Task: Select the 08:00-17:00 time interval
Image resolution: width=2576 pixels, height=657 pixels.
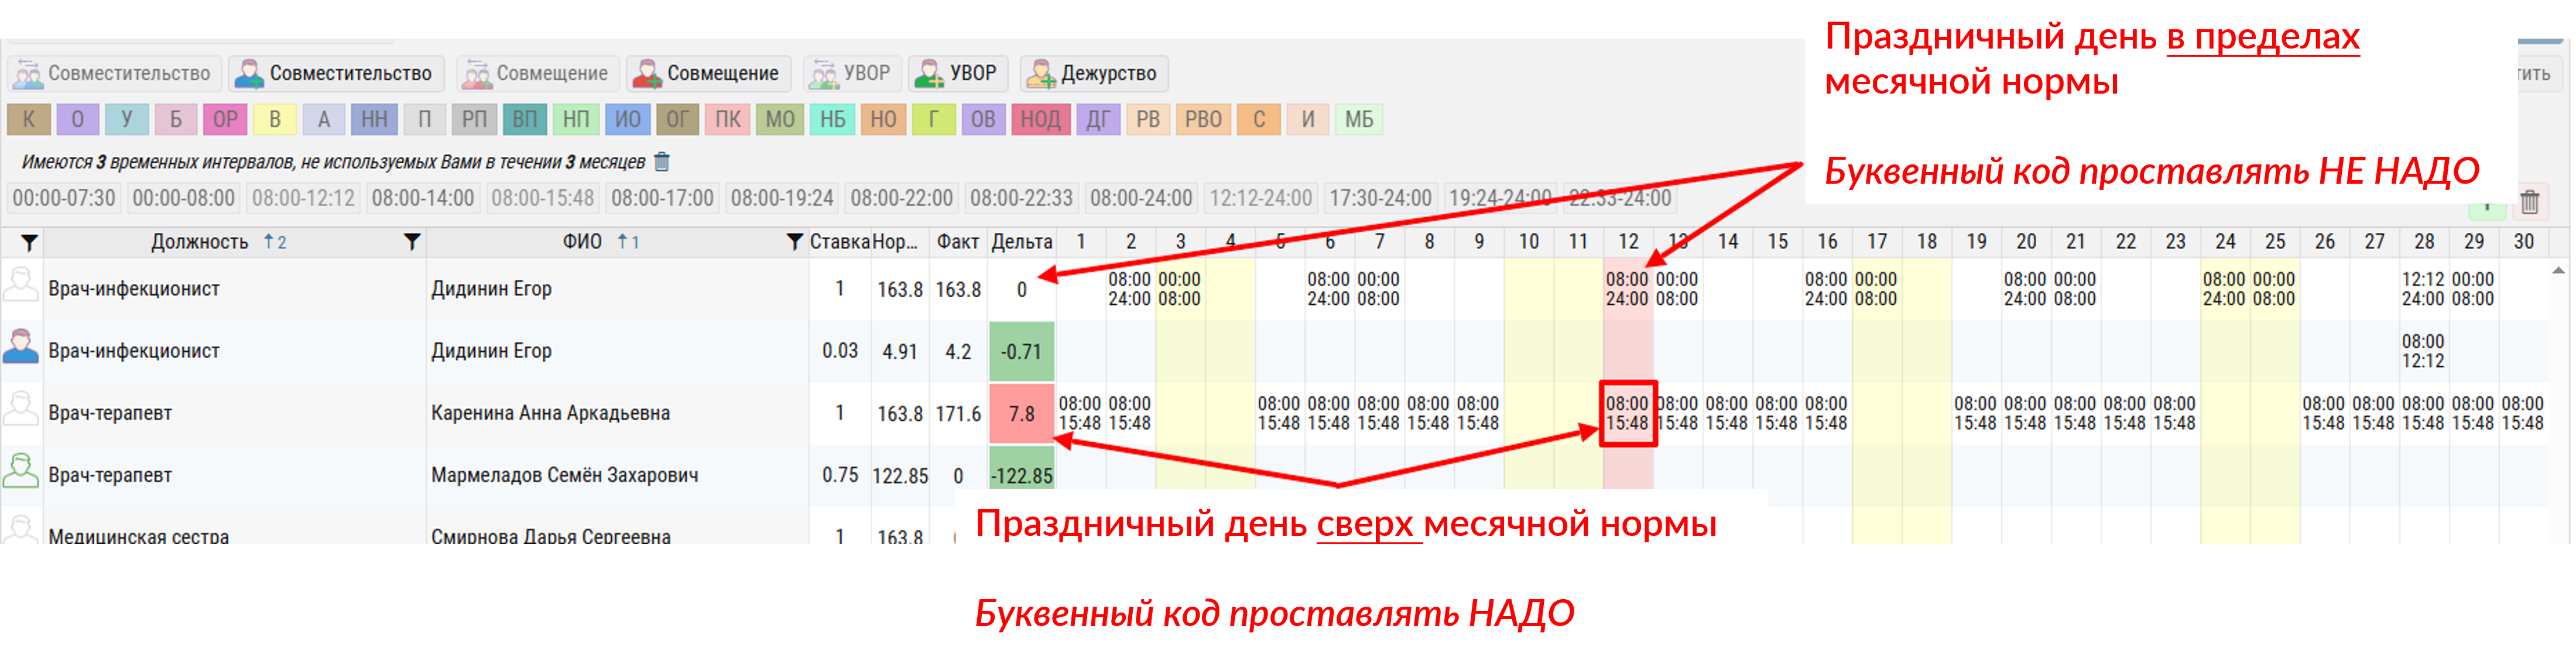Action: tap(662, 198)
